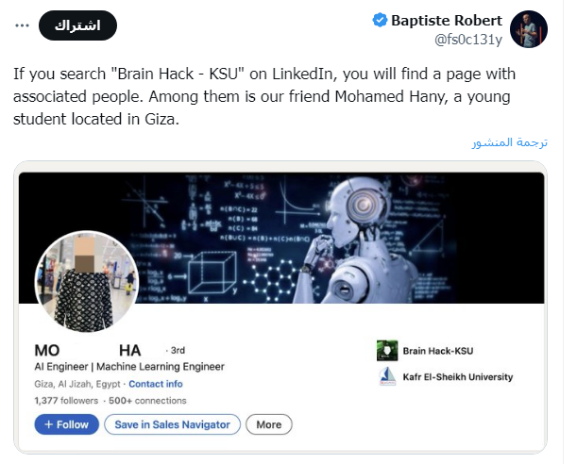The height and width of the screenshot is (464, 577).
Task: Click the Kafr El-Sheikh University logo icon
Action: tap(385, 376)
